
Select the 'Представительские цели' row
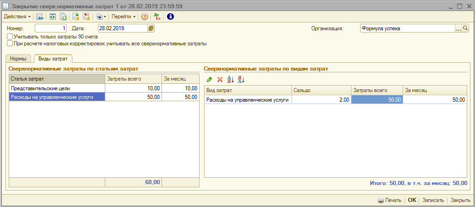(x=57, y=88)
